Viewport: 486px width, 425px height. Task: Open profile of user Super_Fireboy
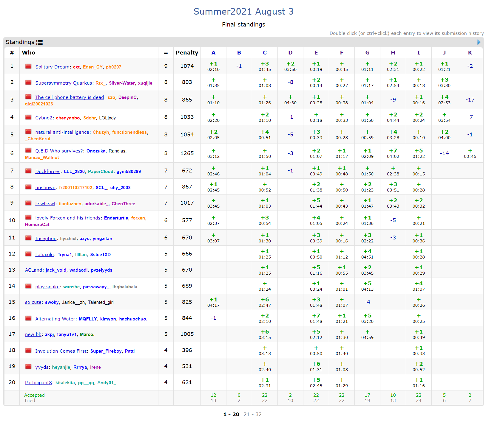(106, 351)
